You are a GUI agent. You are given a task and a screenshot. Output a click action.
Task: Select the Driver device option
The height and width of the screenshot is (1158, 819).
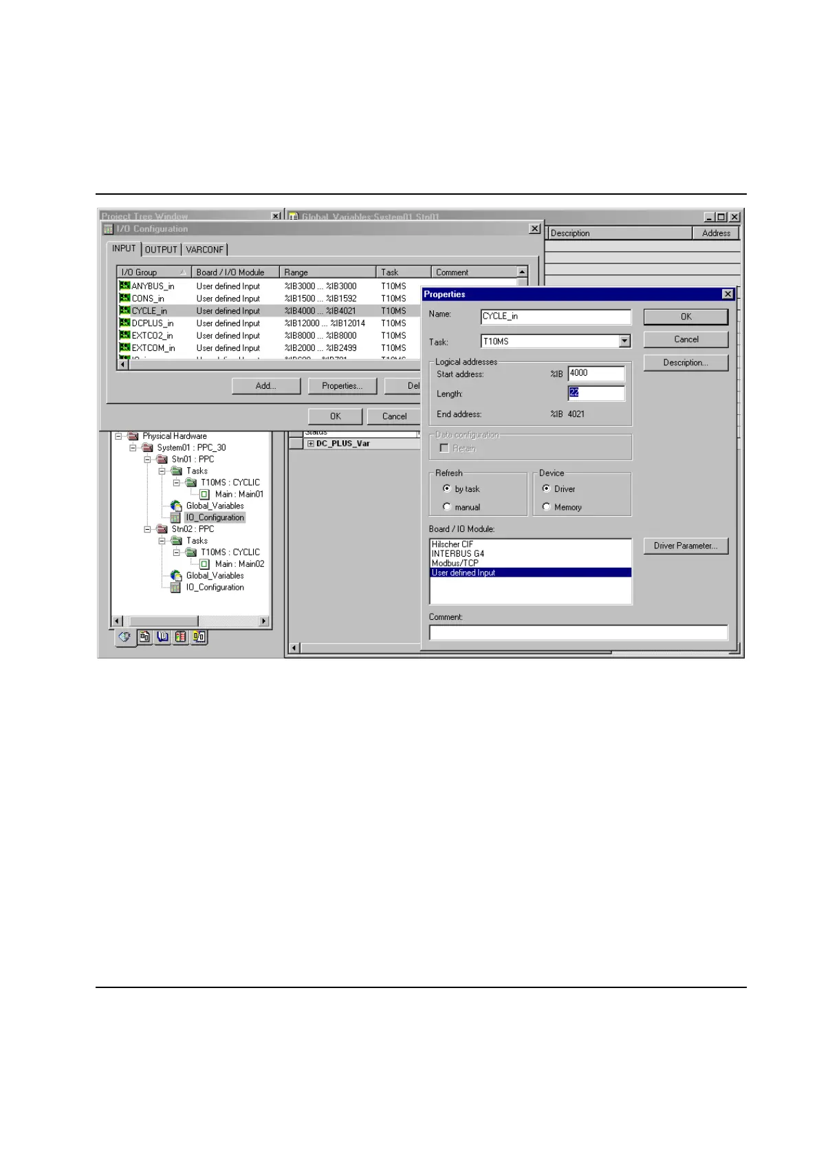click(x=547, y=489)
